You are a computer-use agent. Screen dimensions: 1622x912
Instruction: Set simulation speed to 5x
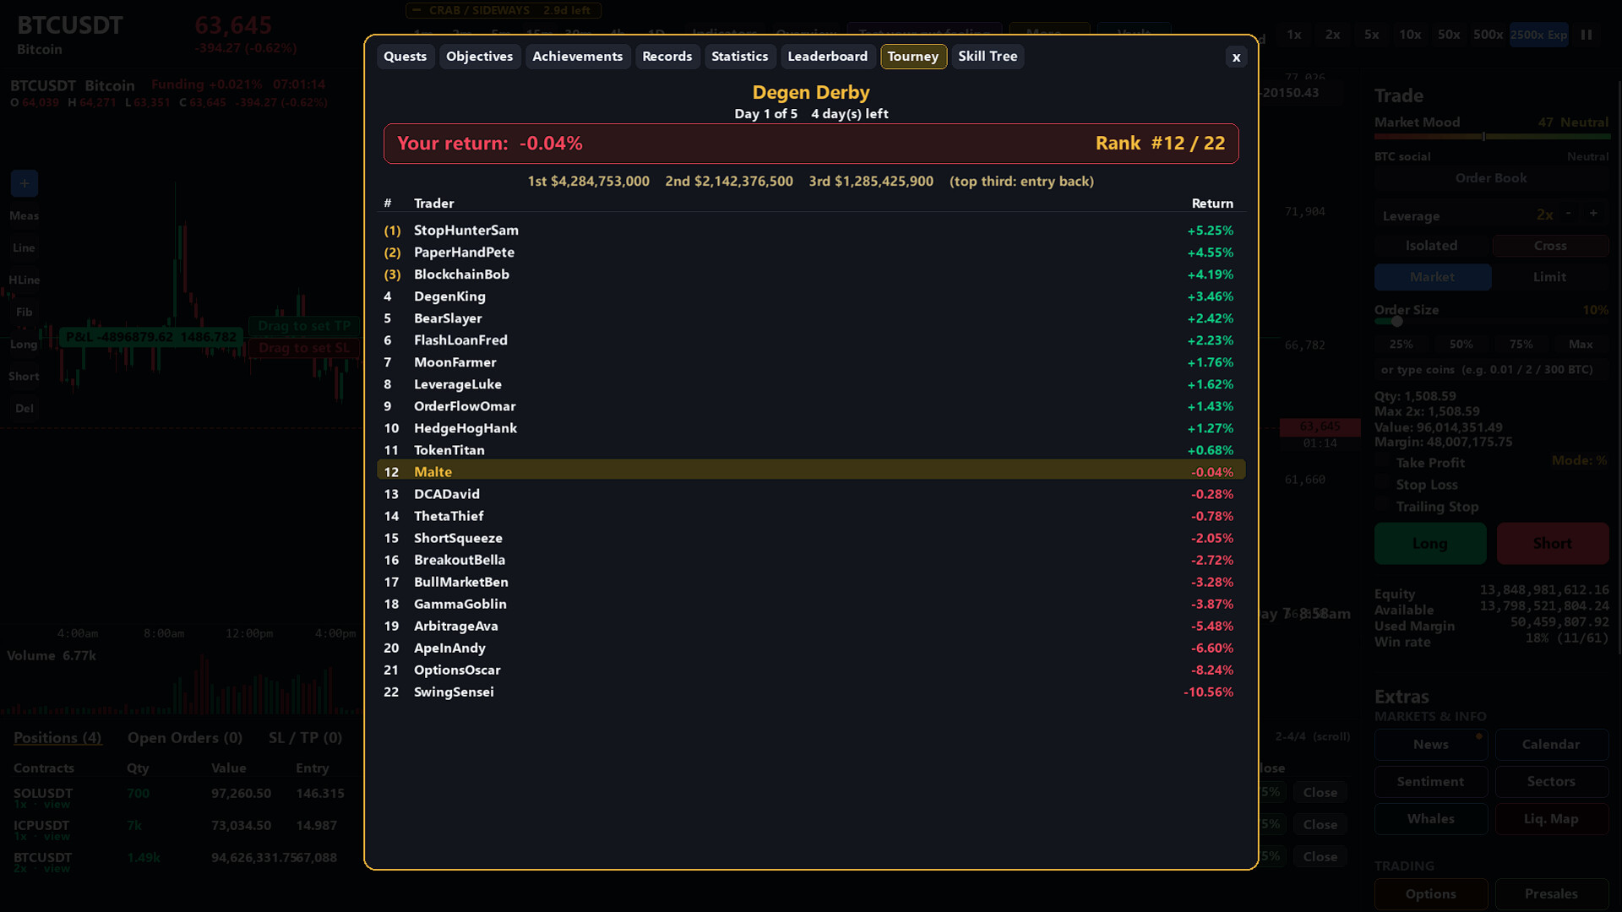point(1372,35)
